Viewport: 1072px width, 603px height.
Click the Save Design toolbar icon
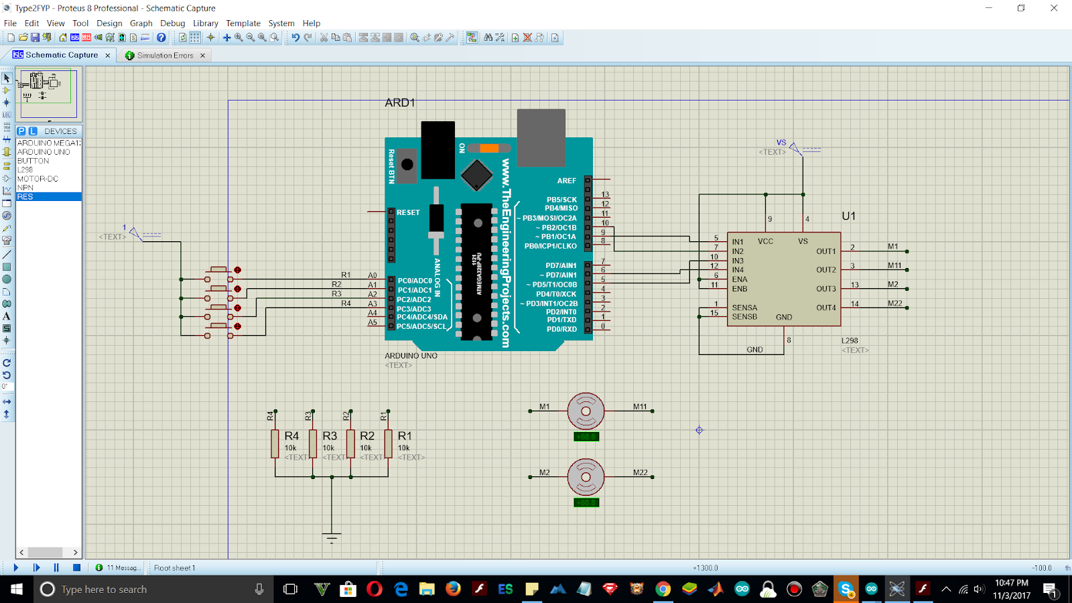(35, 38)
